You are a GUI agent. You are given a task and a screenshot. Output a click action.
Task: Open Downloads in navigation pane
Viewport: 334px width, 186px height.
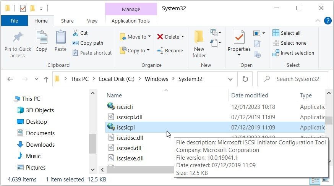coord(36,145)
